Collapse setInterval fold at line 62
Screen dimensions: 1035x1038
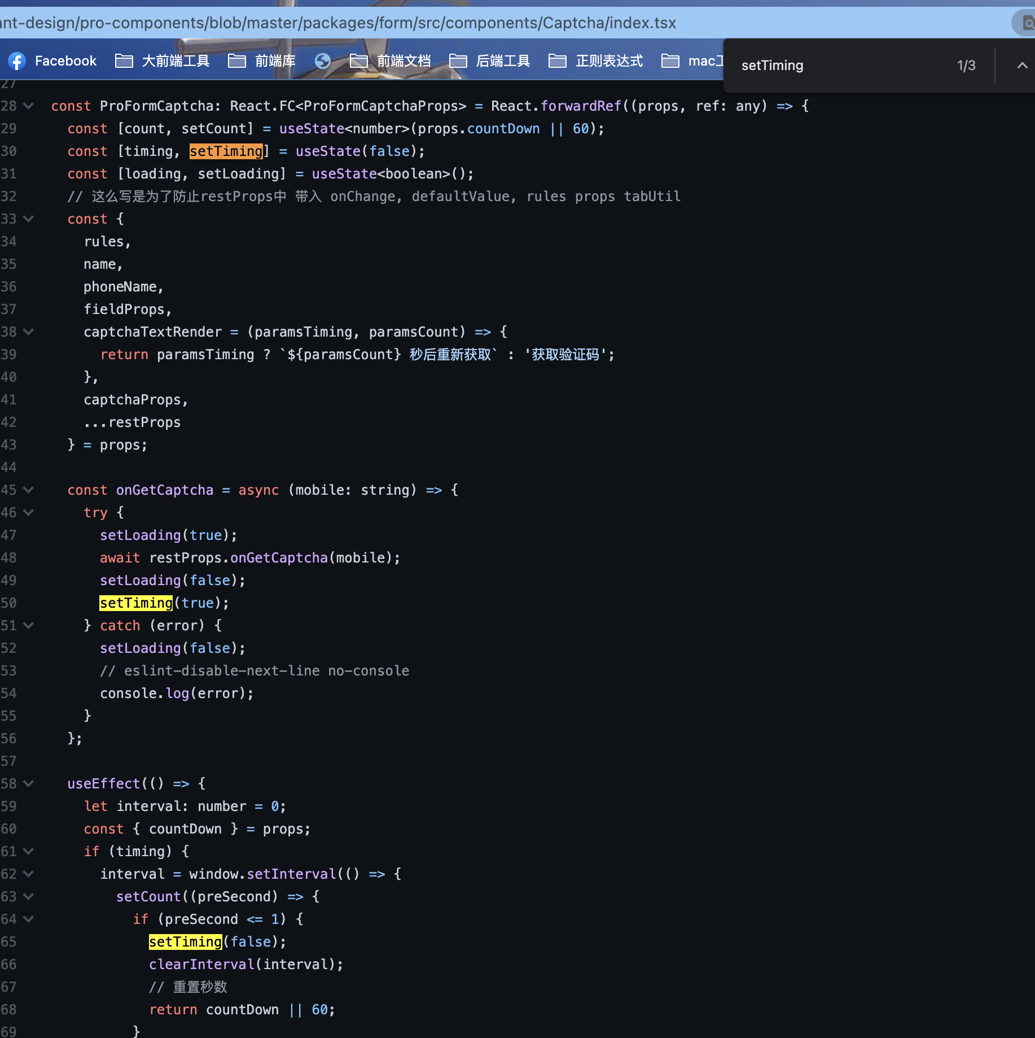pos(28,874)
